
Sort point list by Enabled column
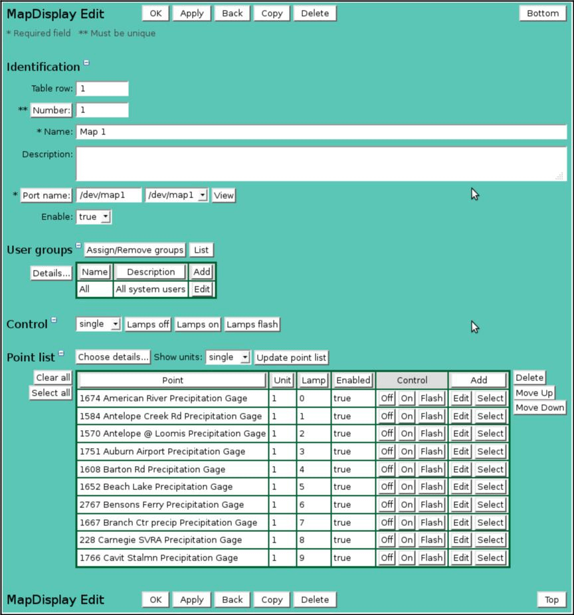point(353,380)
